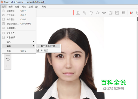Click the record audio waveform icon
138x99 pixels.
131,13
